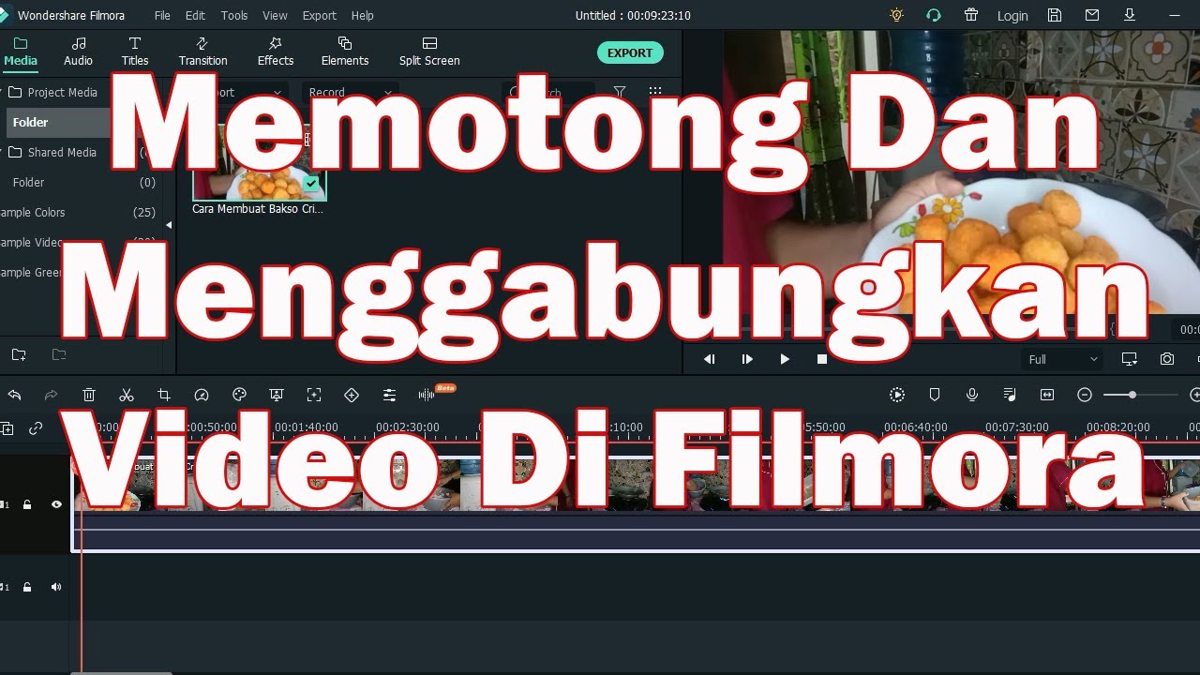Click the trash Delete icon in the timeline toolbar
The image size is (1200, 675).
pos(89,395)
